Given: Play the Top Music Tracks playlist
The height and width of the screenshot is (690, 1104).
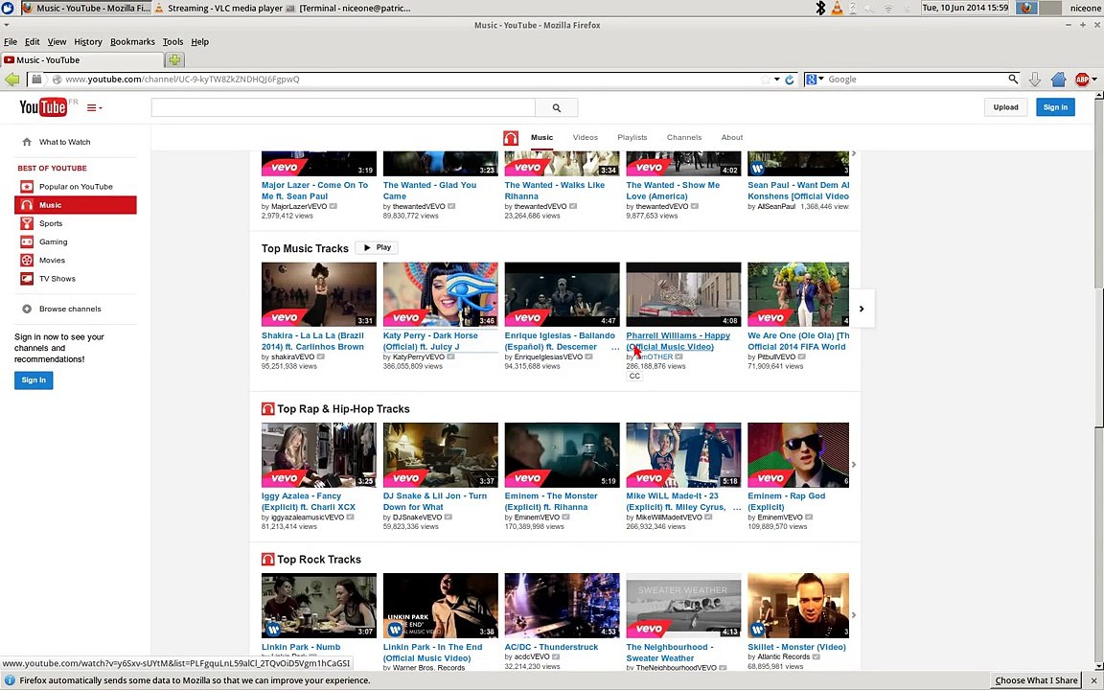Looking at the screenshot, I should [377, 248].
